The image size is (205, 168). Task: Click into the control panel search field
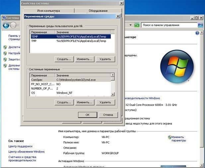[169, 25]
